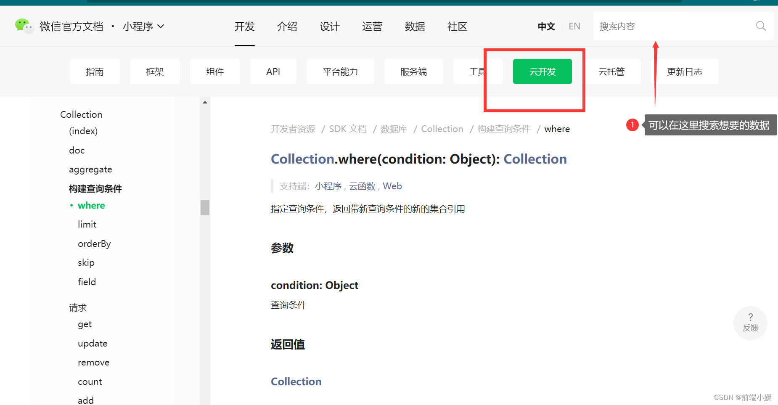Select the API sub-tab
The height and width of the screenshot is (405, 778).
coord(273,71)
